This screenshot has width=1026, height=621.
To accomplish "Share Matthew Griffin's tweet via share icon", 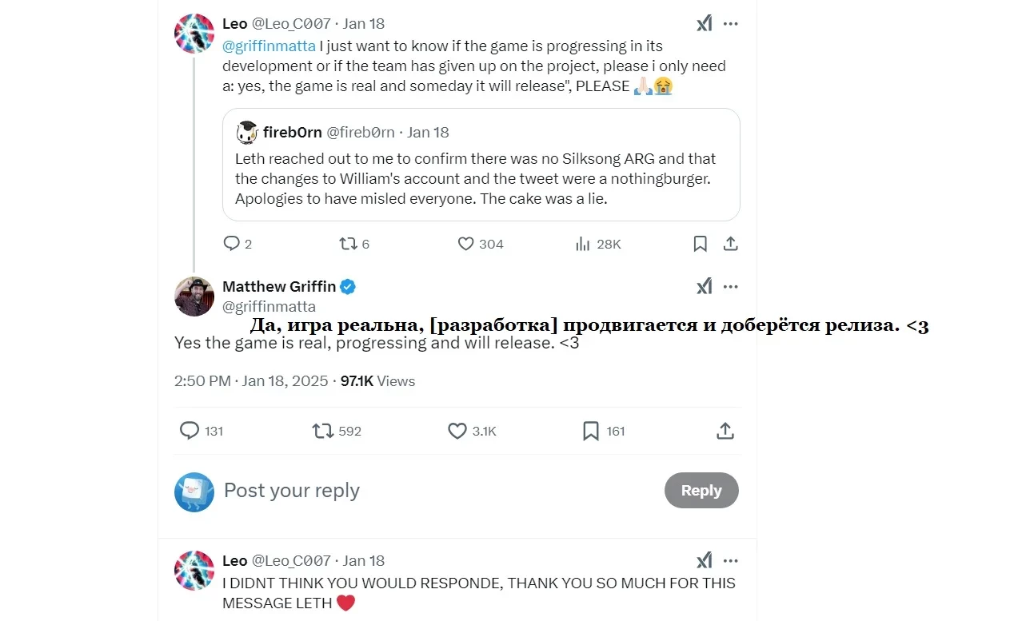I will point(725,432).
